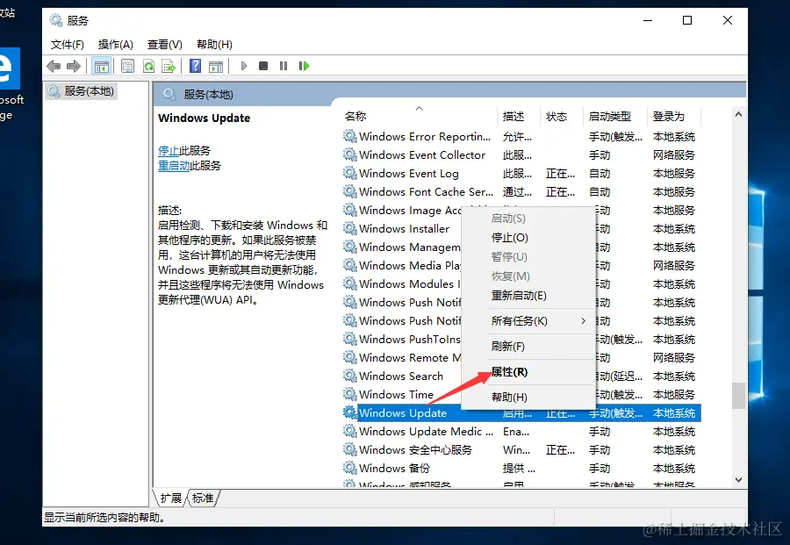
Task: Click the green Restart Service toolbar icon
Action: 304,66
